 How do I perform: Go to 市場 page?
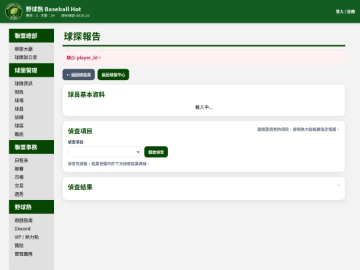pyautogui.click(x=19, y=177)
